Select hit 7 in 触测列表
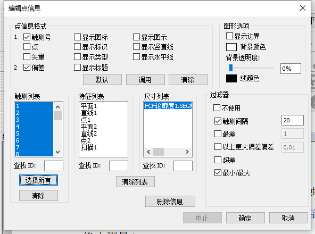Image resolution: width=315 pixels, height=234 pixels. [x=34, y=147]
